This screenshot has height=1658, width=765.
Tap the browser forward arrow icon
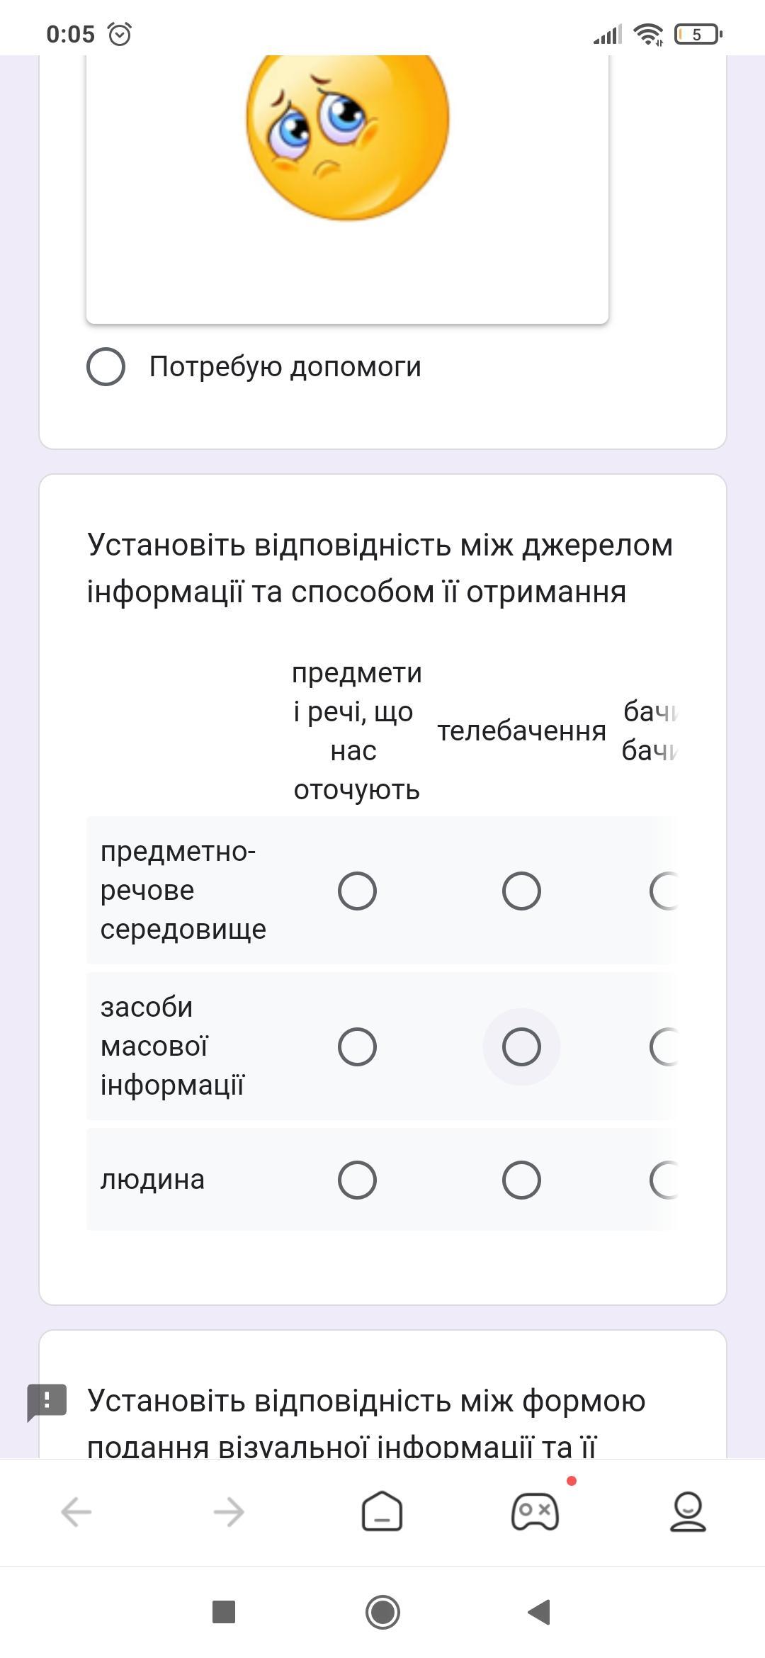click(x=229, y=1512)
